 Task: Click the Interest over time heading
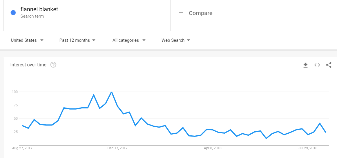click(28, 65)
